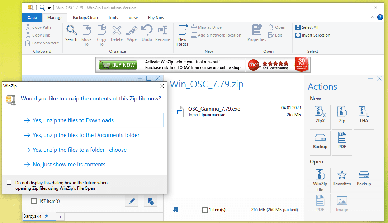This screenshot has width=388, height=223.
Task: Choose No, just show me its contents
Action: pyautogui.click(x=64, y=164)
